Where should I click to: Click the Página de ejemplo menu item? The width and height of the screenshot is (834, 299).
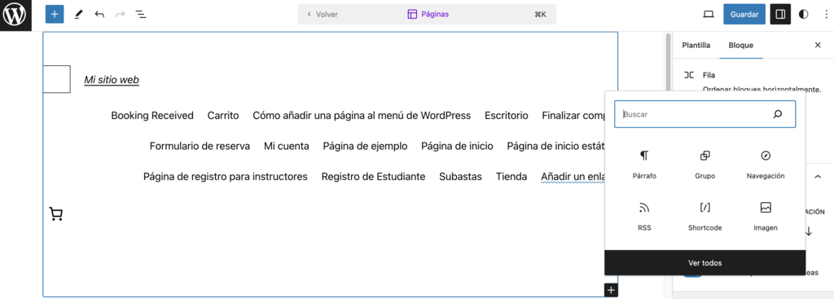pyautogui.click(x=366, y=146)
